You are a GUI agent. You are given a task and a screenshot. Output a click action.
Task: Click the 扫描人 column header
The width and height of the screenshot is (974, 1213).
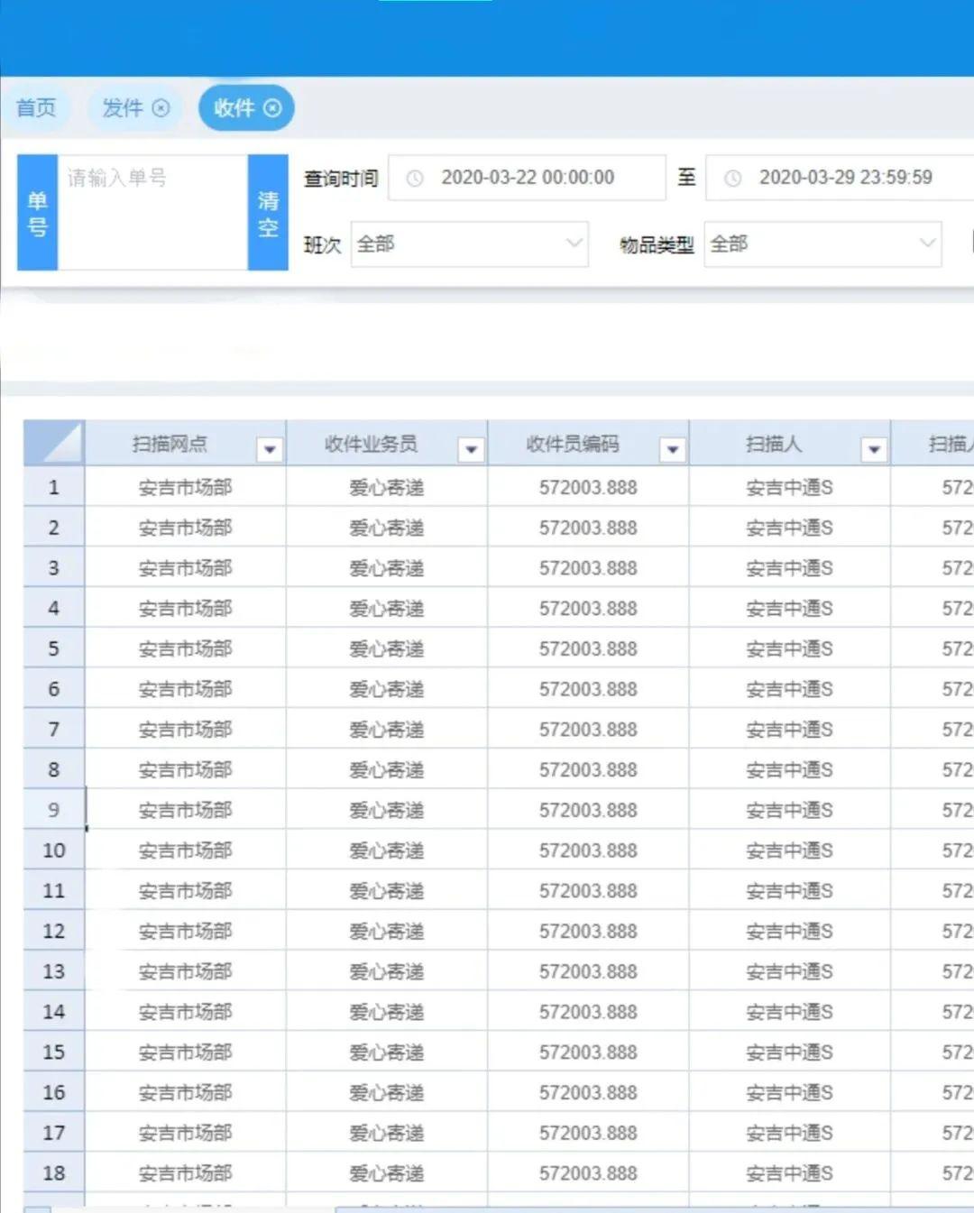point(790,443)
